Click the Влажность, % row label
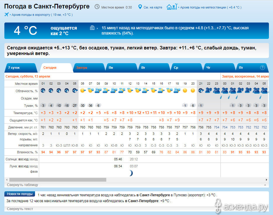 tap(27, 152)
